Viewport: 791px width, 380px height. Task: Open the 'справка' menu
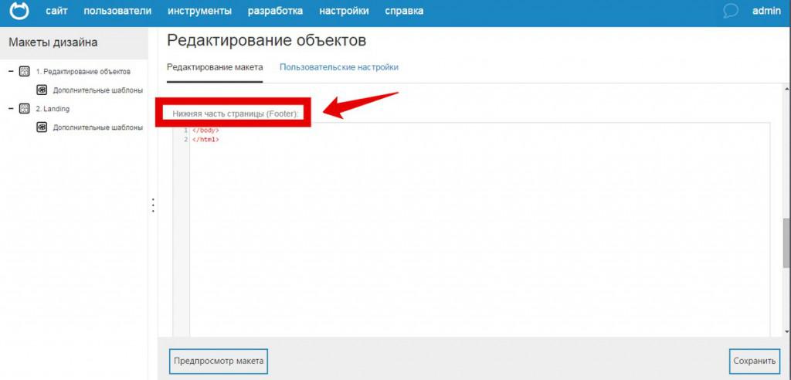(x=404, y=12)
